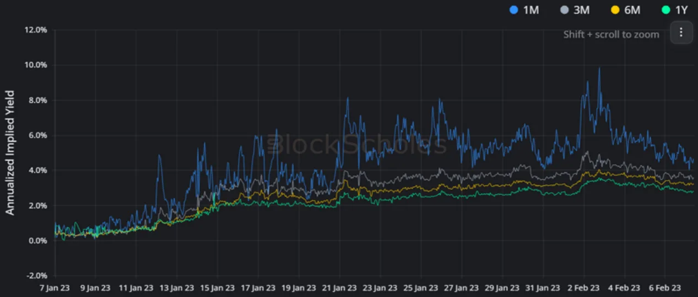Click the 29 Jan 23 date label
The height and width of the screenshot is (297, 698).
502,288
